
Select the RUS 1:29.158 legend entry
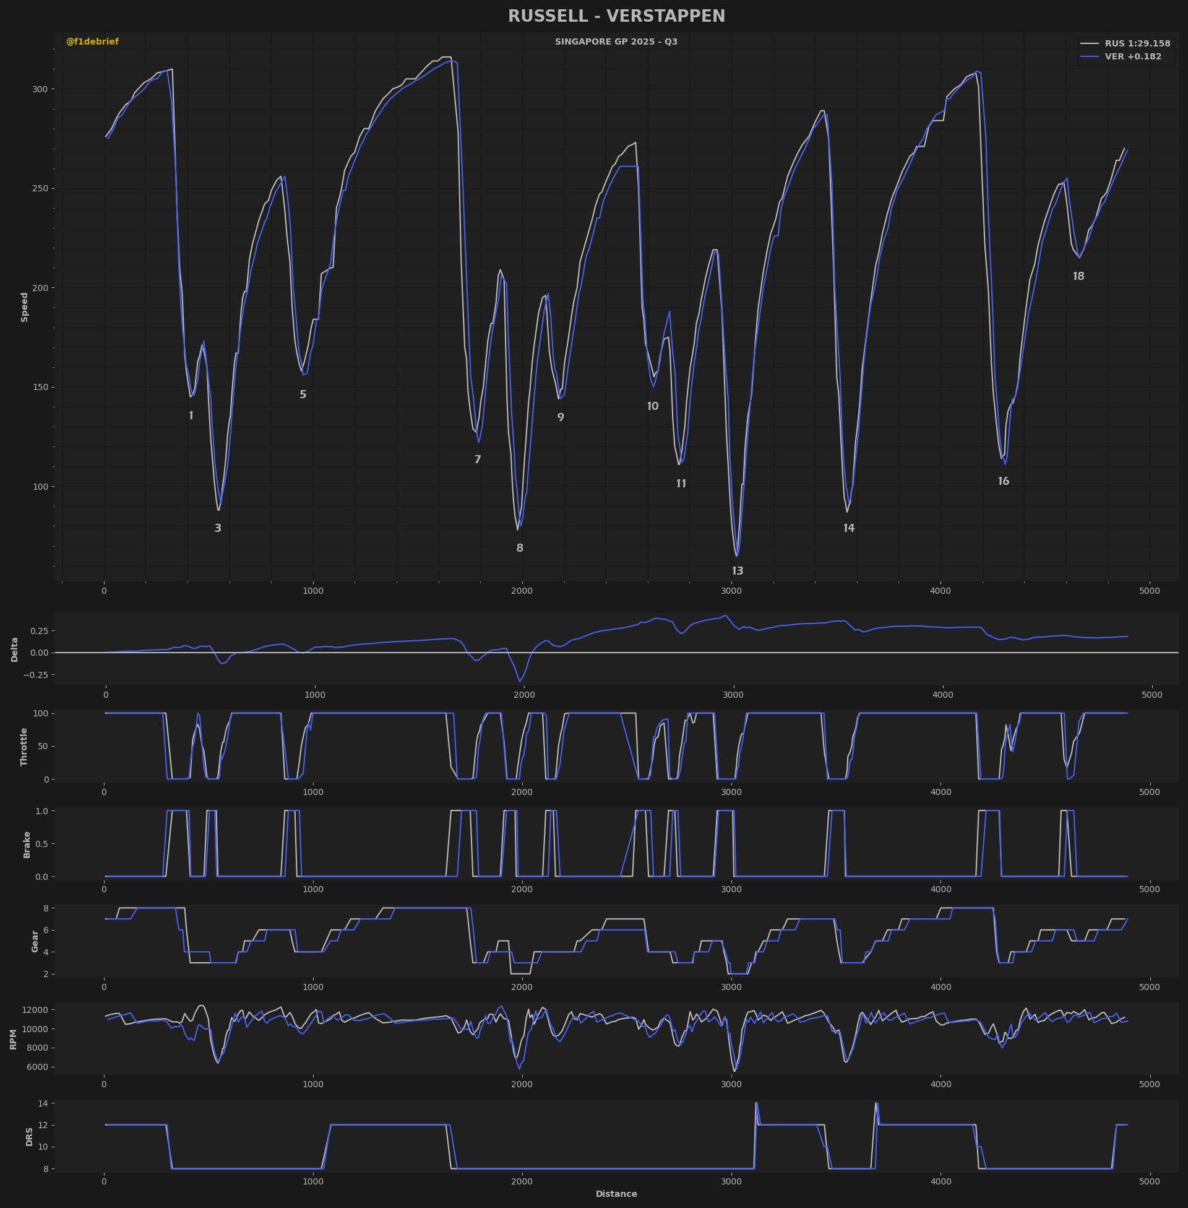[x=1126, y=44]
